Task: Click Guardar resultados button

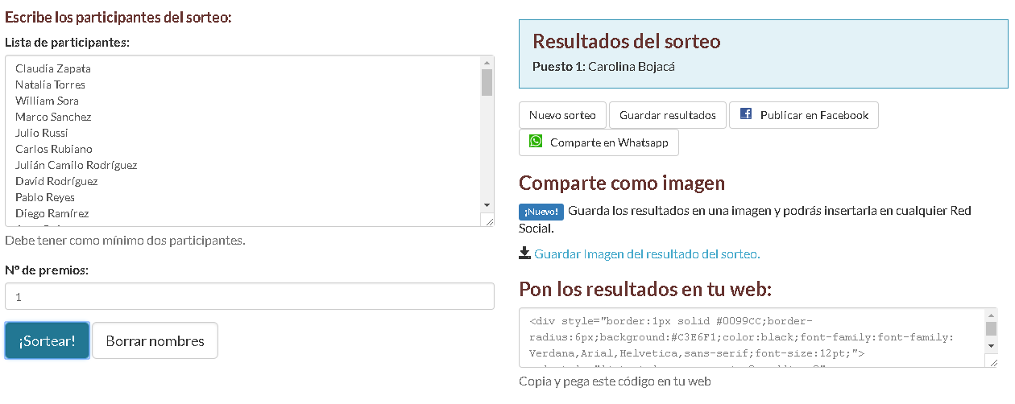Action: click(x=667, y=115)
